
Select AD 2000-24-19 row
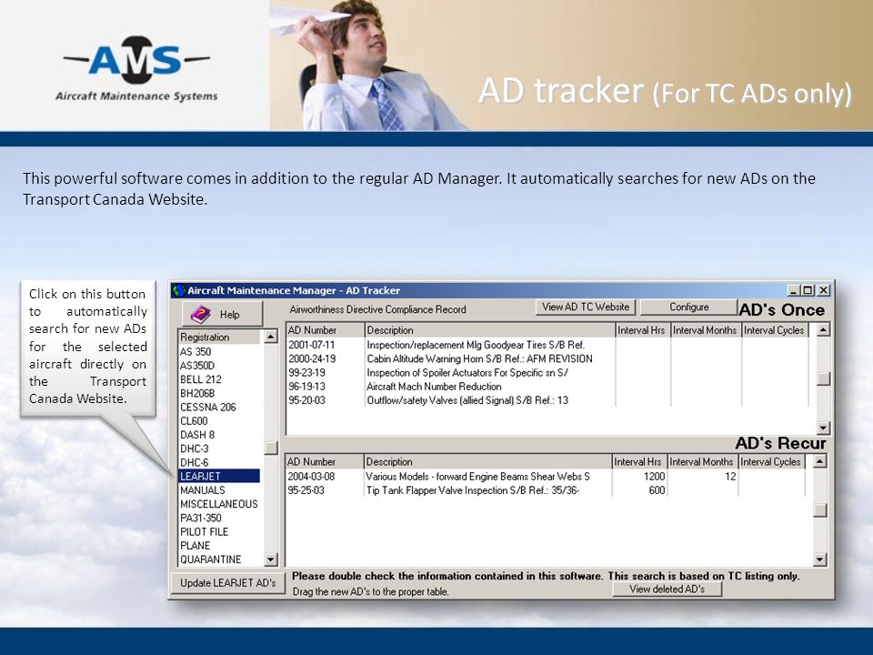coord(547,358)
